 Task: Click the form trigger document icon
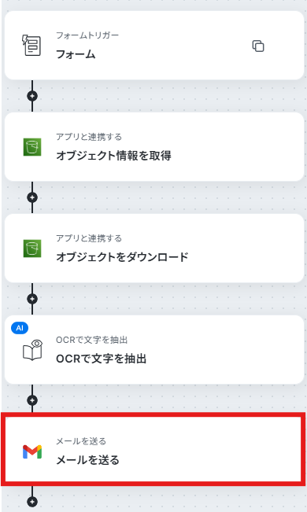[x=31, y=45]
